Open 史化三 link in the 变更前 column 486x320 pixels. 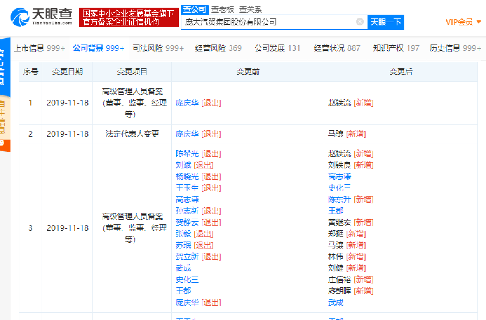(x=187, y=280)
